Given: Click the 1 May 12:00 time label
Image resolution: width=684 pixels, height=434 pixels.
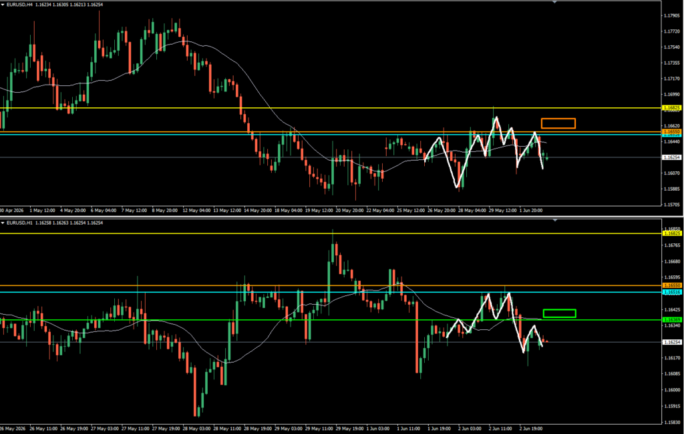Looking at the screenshot, I should point(42,210).
